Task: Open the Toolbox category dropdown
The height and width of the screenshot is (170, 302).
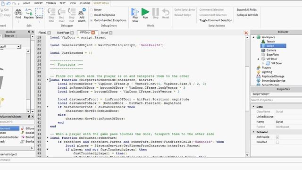Action: point(18,47)
